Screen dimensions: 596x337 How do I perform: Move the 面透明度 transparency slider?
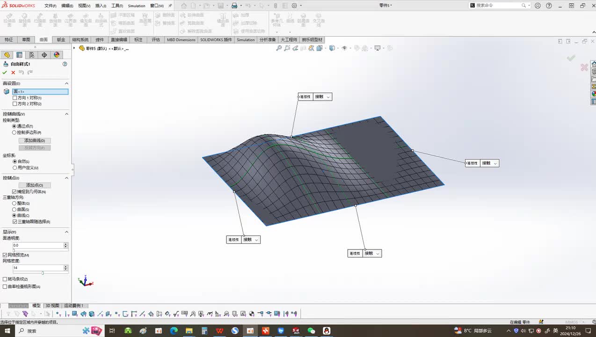[14, 250]
